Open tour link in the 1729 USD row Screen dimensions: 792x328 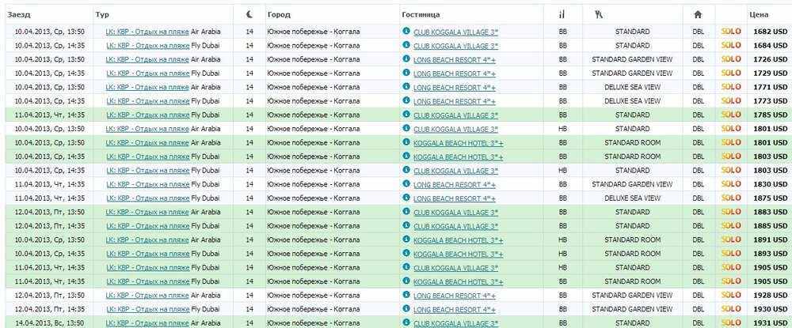[x=147, y=73]
